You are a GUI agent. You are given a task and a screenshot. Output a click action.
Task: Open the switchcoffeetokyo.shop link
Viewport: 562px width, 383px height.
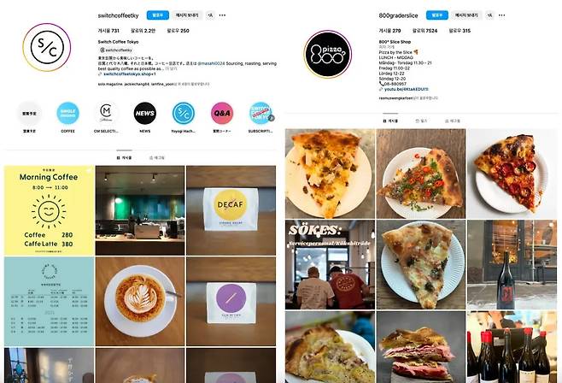[x=127, y=74]
